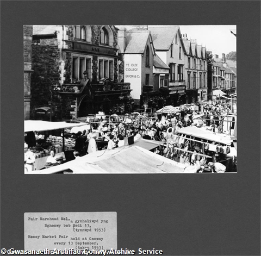Click the arched upper window of the stone building
The height and width of the screenshot is (256, 261).
click(x=104, y=36)
